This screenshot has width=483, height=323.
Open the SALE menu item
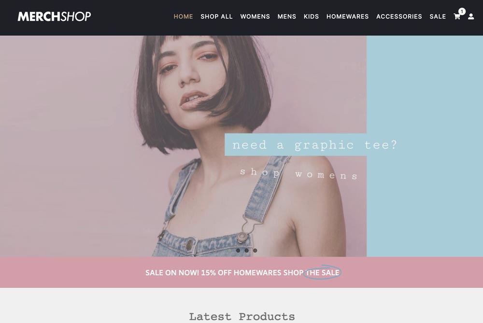438,16
